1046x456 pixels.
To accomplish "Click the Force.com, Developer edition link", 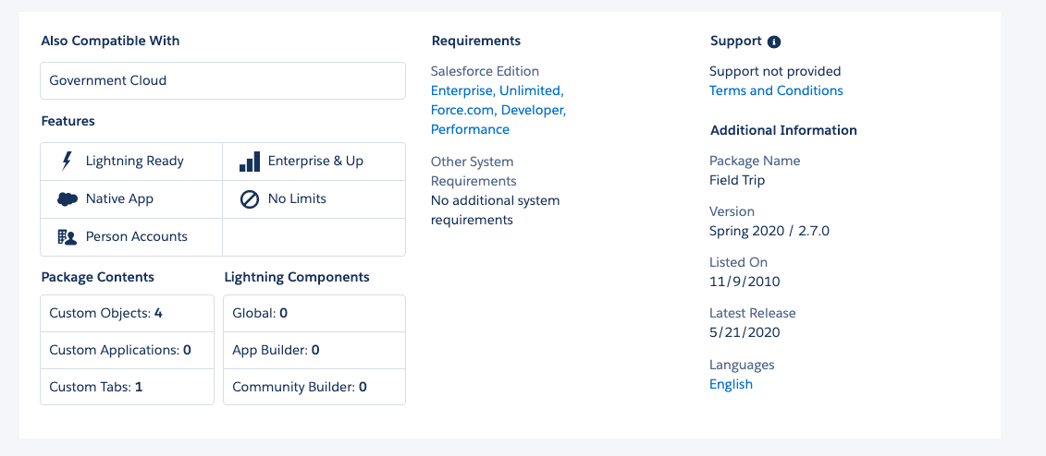I will coord(498,110).
